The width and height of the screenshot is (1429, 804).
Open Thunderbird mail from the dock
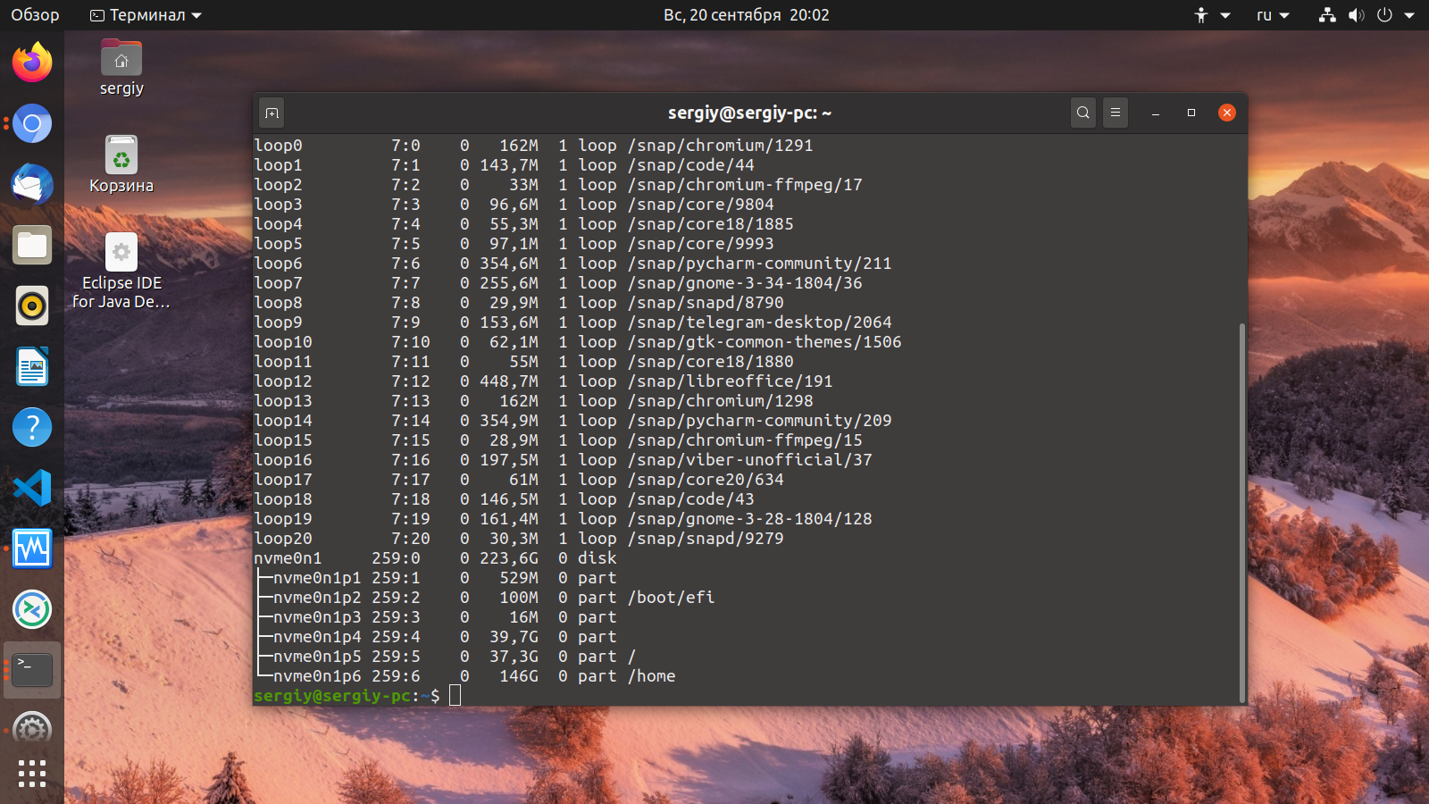pyautogui.click(x=32, y=184)
